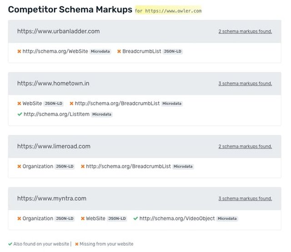Click the orange cross in the legend
The image size is (291, 252).
click(x=77, y=244)
